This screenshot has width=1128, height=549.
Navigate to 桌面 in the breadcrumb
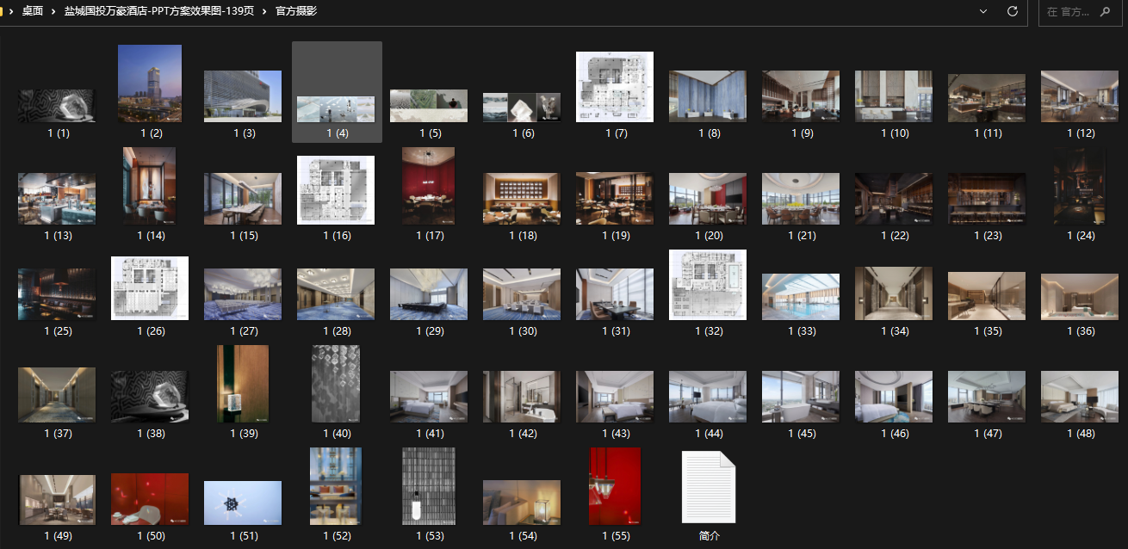33,11
